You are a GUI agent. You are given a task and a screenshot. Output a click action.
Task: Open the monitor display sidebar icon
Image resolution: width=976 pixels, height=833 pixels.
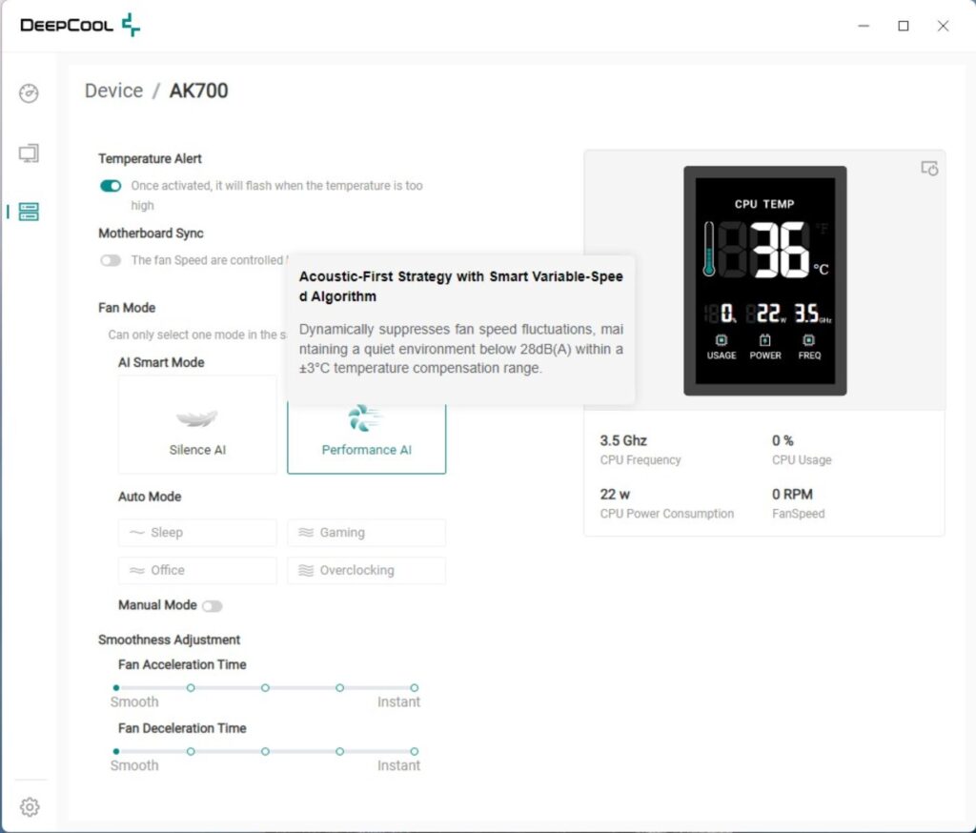(29, 153)
